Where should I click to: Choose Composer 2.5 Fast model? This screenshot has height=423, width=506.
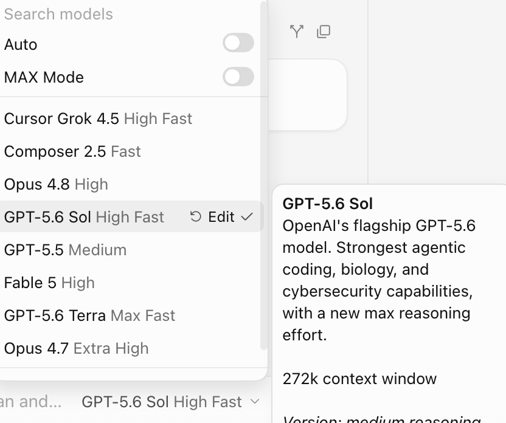pos(131,151)
